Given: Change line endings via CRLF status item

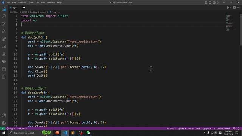Looking at the screenshot, I should tap(198, 128).
